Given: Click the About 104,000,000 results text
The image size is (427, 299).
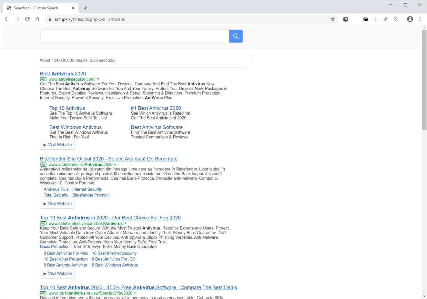Looking at the screenshot, I should [77, 61].
